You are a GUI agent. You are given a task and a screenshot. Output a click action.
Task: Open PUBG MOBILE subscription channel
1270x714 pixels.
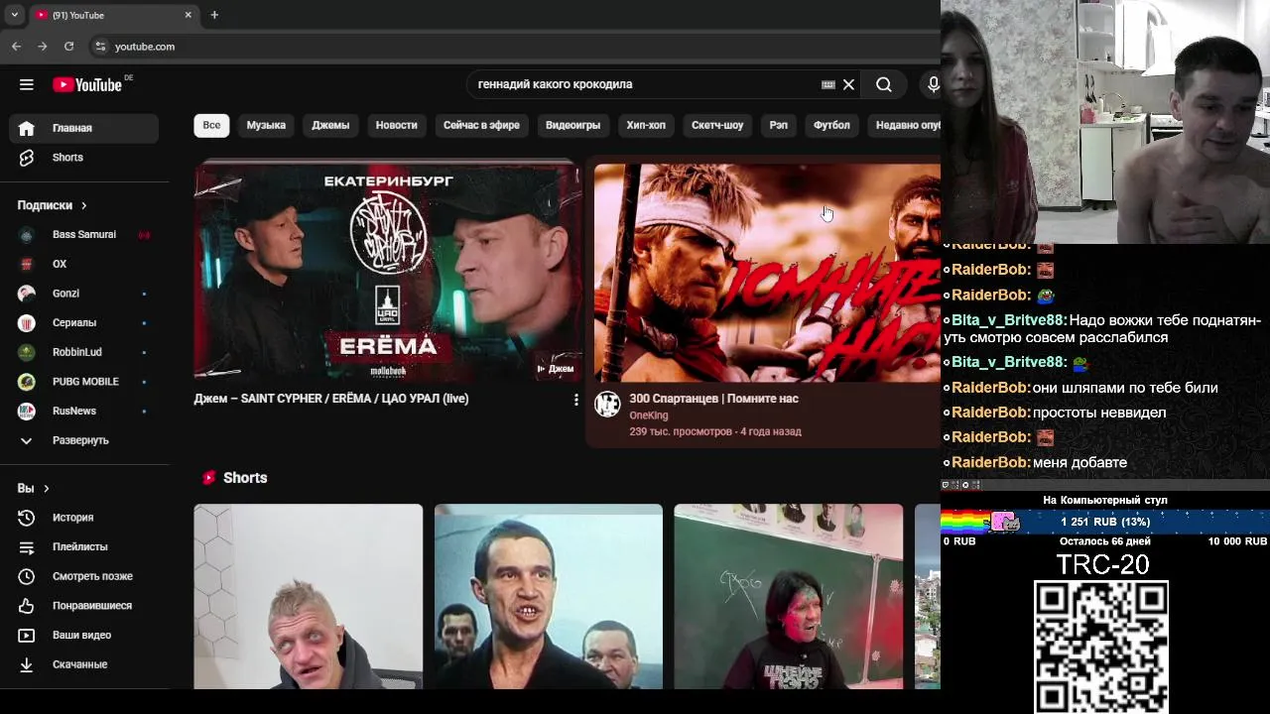point(83,382)
